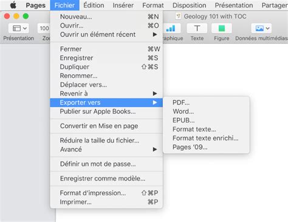
Task: Open the Édition menu
Action: tap(94, 5)
